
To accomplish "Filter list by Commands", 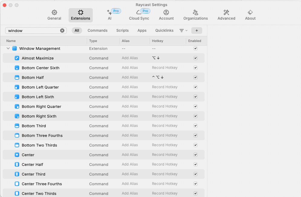I will (x=98, y=31).
